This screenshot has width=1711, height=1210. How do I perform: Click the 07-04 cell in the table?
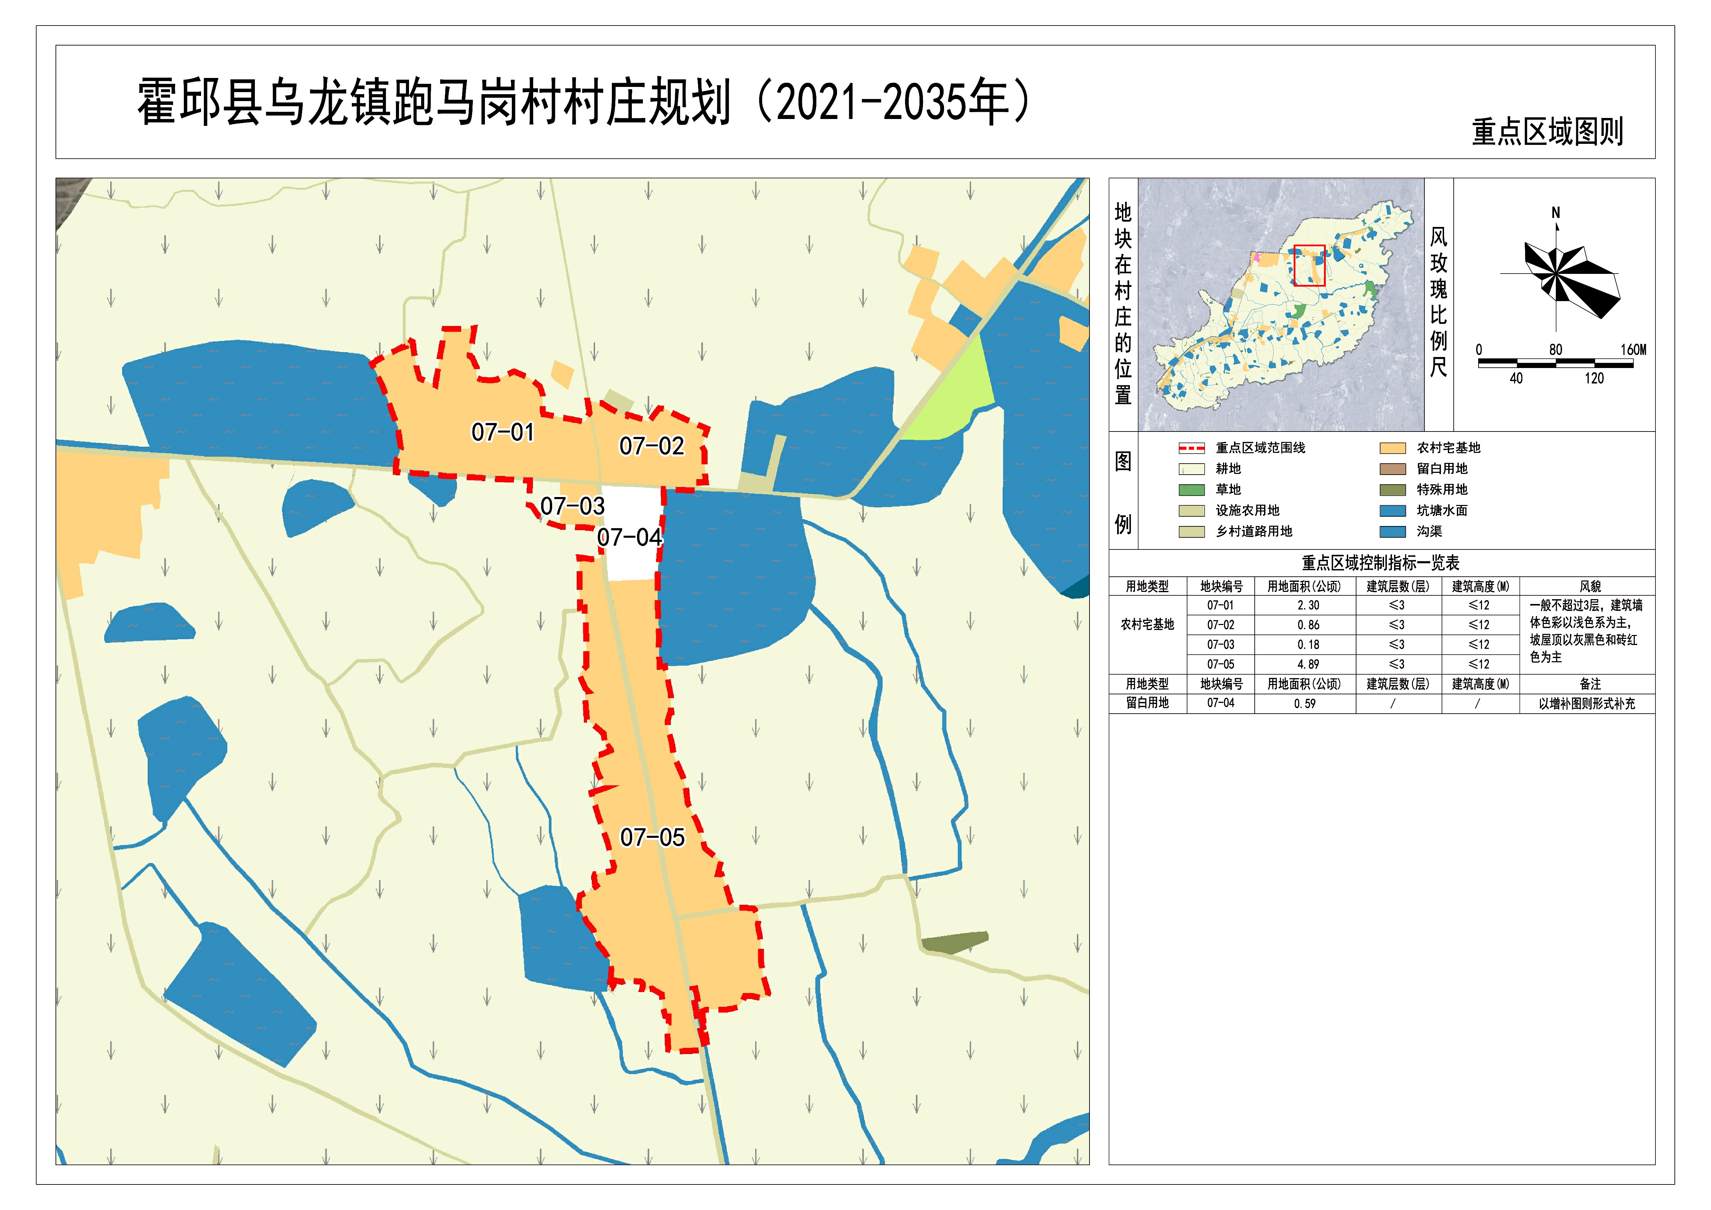1221,703
